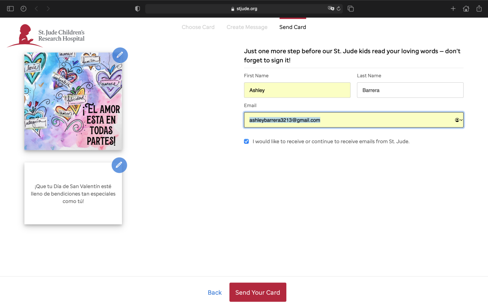488x305 pixels.
Task: Click the Back link
Action: click(215, 292)
